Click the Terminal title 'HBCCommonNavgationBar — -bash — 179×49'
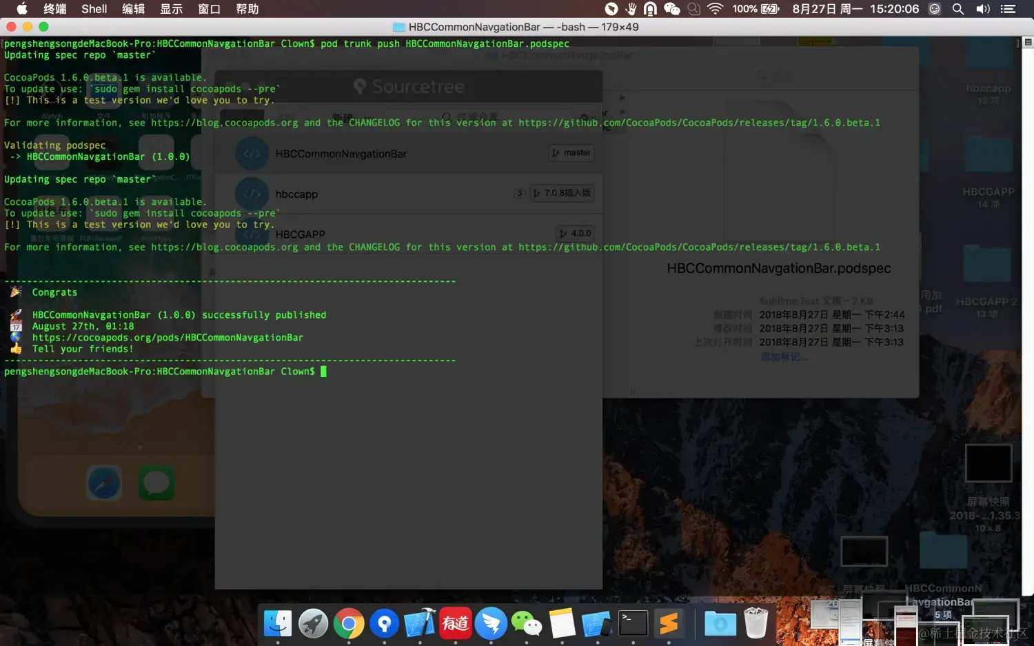The width and height of the screenshot is (1034, 646). tap(523, 27)
